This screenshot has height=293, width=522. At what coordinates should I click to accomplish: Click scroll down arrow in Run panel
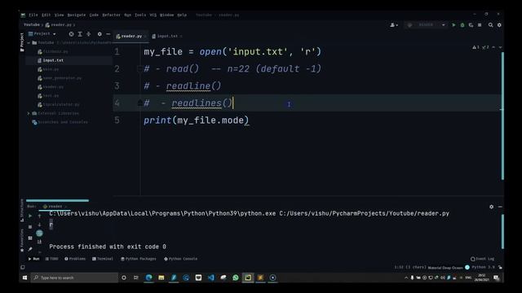(x=39, y=225)
